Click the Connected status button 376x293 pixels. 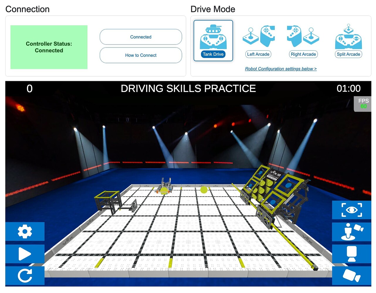141,37
